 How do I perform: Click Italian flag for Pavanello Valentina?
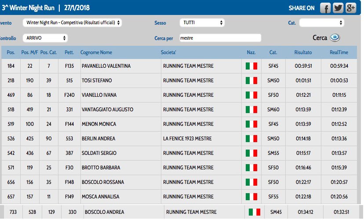(251, 66)
